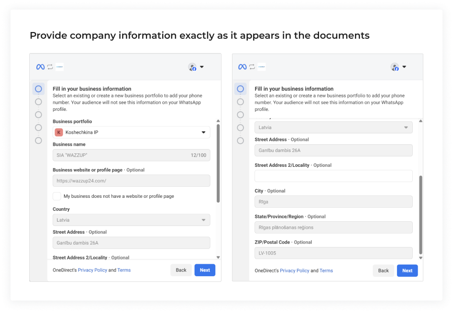Click the 12/100 character counter
The height and width of the screenshot is (312, 453).
pos(199,155)
